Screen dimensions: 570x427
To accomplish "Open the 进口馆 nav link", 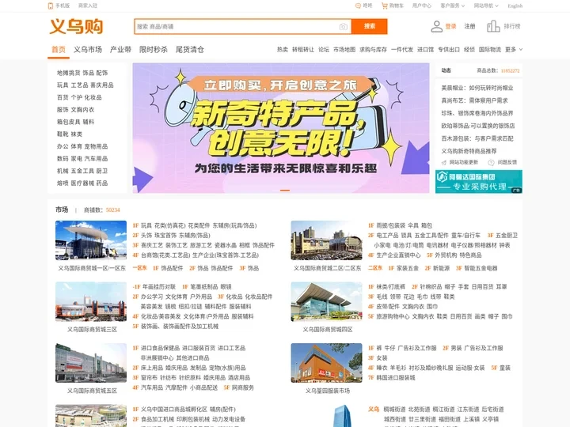I will [425, 49].
